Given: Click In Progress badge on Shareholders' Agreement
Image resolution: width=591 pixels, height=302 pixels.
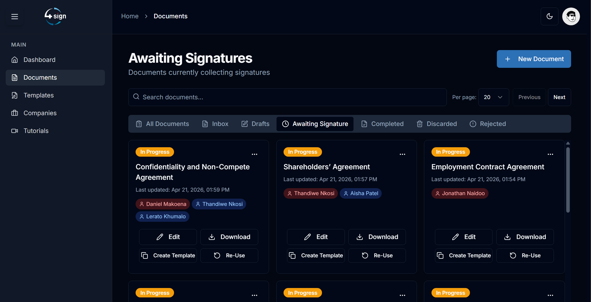Looking at the screenshot, I should (303, 152).
